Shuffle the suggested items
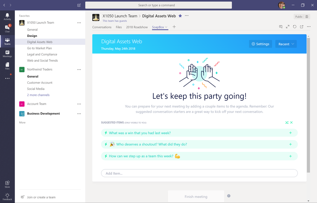This screenshot has height=203, width=317. pos(287,122)
